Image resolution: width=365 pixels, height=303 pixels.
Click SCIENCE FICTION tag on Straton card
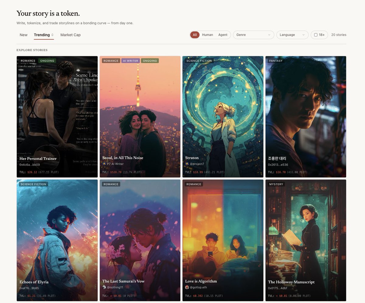(199, 61)
